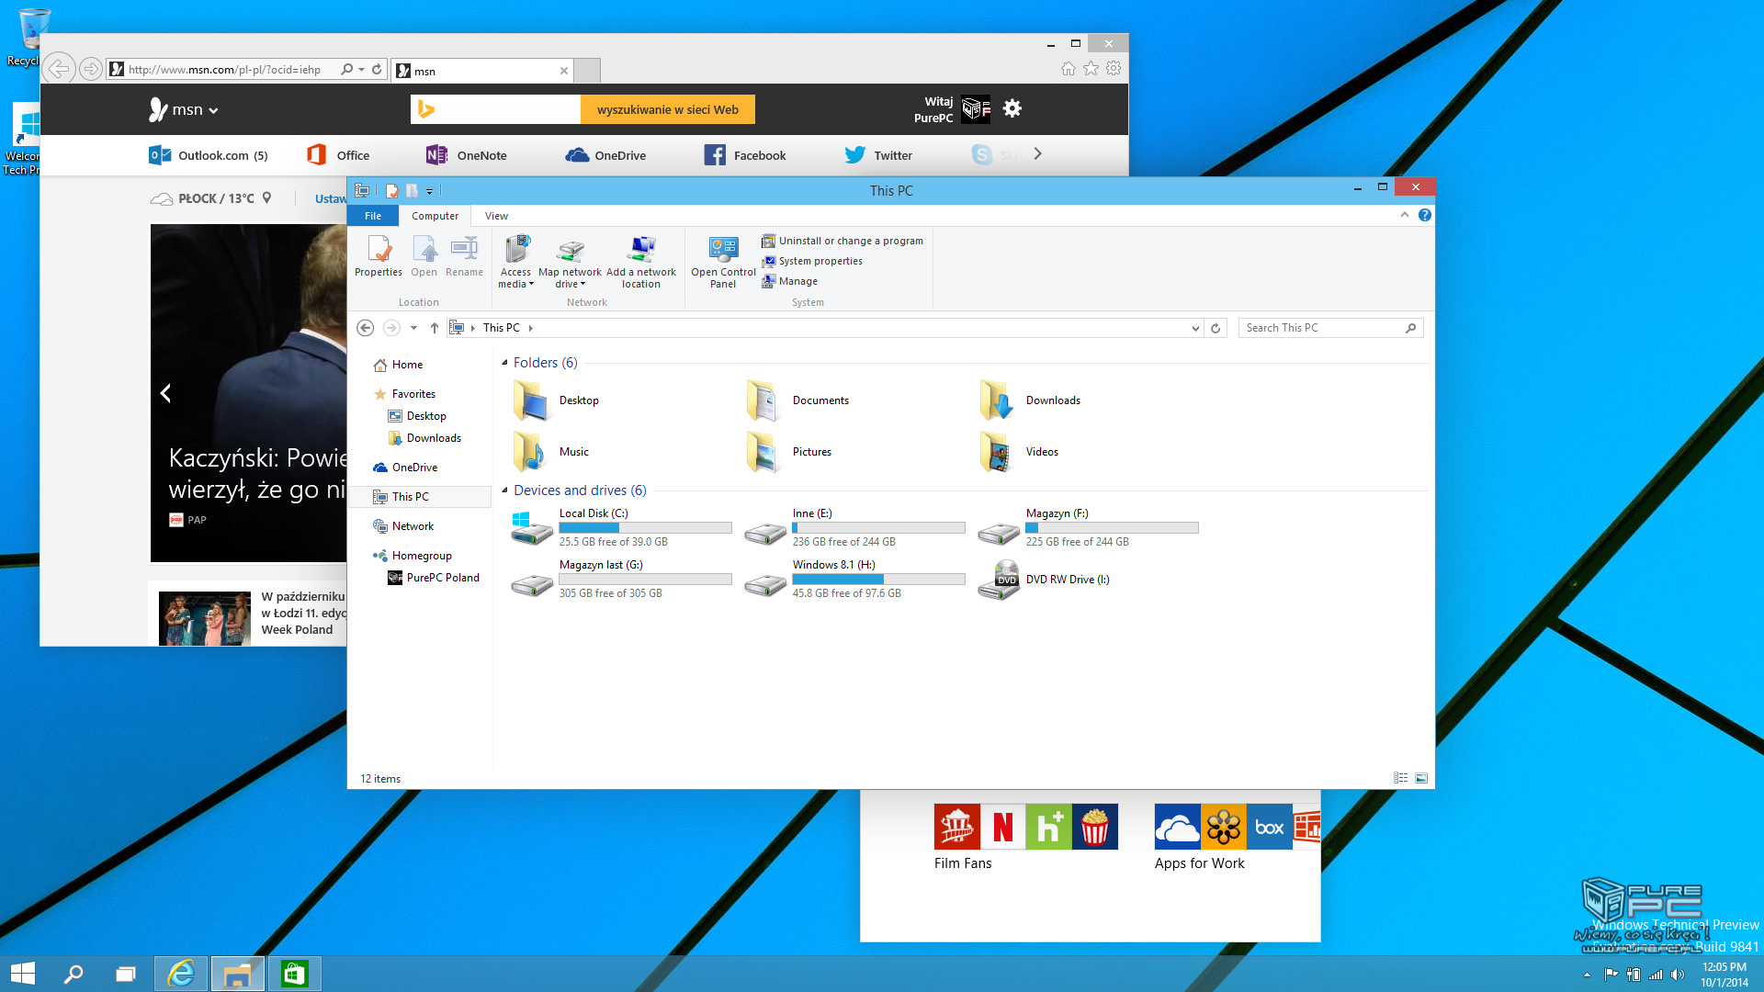Image resolution: width=1764 pixels, height=992 pixels.
Task: Open Properties in the Computer ribbon
Action: tap(379, 256)
